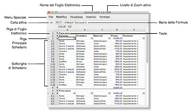Select row header 6.4
The image size is (193, 112).
coord(53,104)
